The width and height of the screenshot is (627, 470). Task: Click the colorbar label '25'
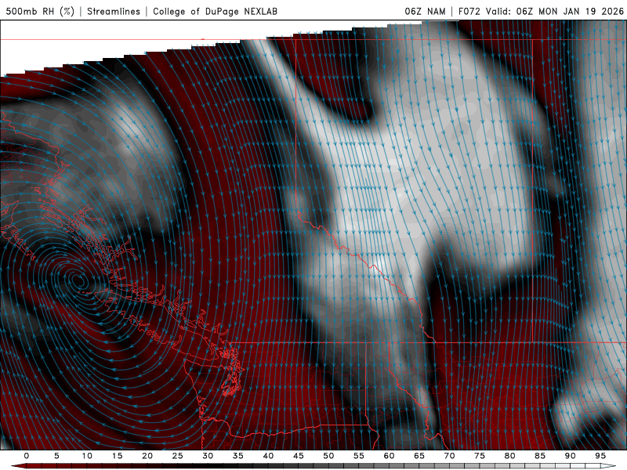(178, 456)
